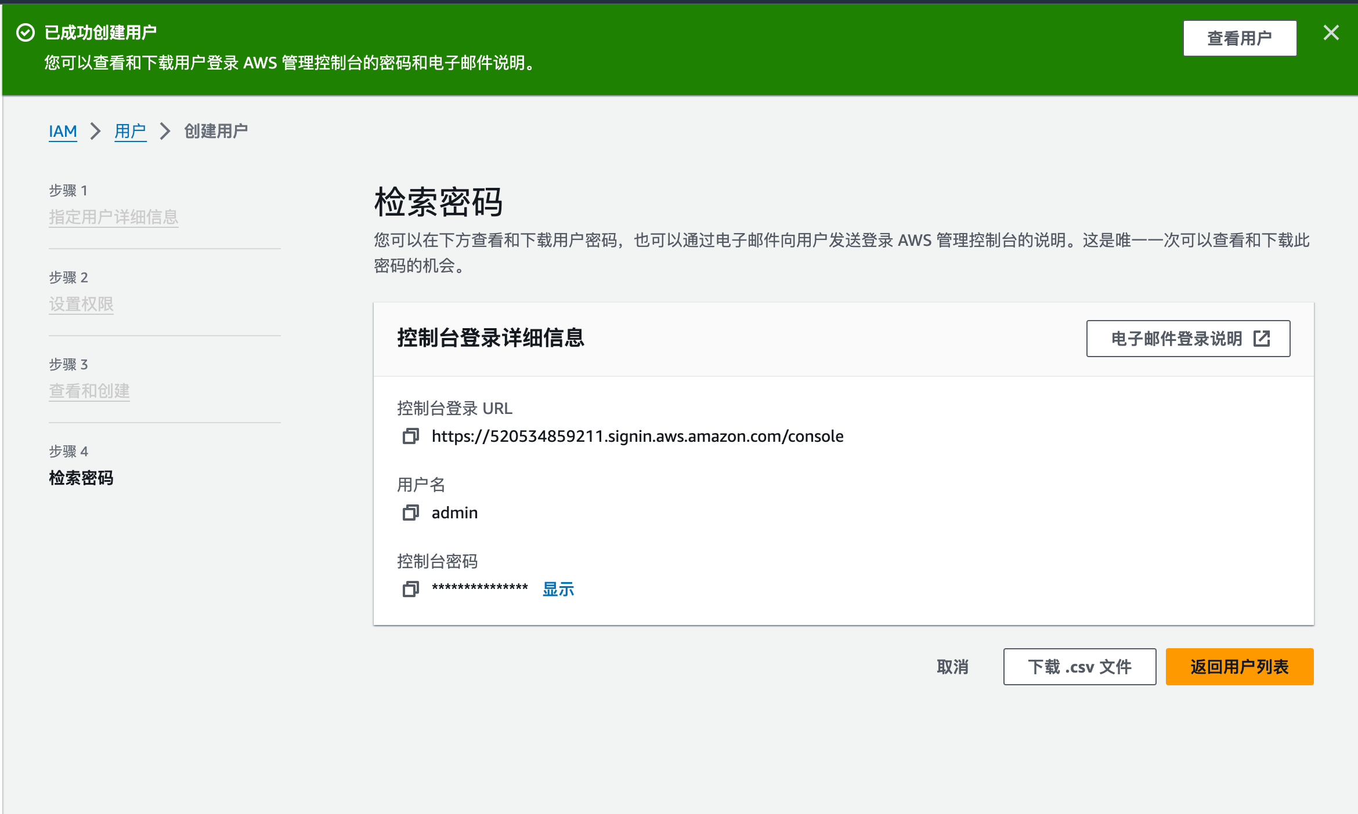Image resolution: width=1358 pixels, height=814 pixels.
Task: Click the console URL text https://520534859211.signin.aws.amazon.com/console
Action: point(637,436)
